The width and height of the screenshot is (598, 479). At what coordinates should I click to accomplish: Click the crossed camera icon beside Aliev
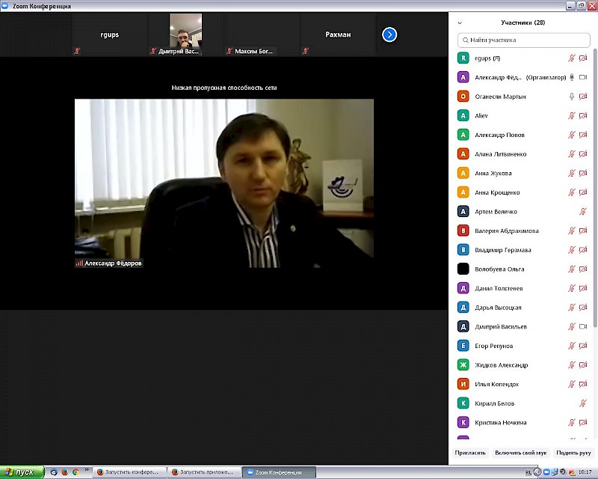[583, 116]
